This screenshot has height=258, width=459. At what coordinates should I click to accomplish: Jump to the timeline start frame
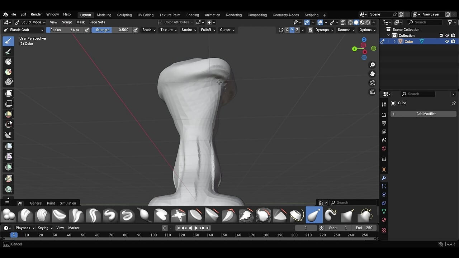(x=178, y=228)
